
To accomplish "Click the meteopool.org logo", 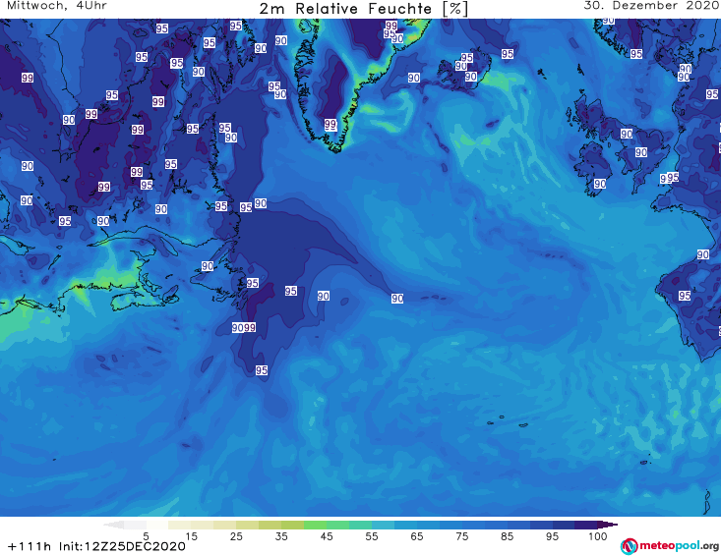I will pyautogui.click(x=670, y=546).
